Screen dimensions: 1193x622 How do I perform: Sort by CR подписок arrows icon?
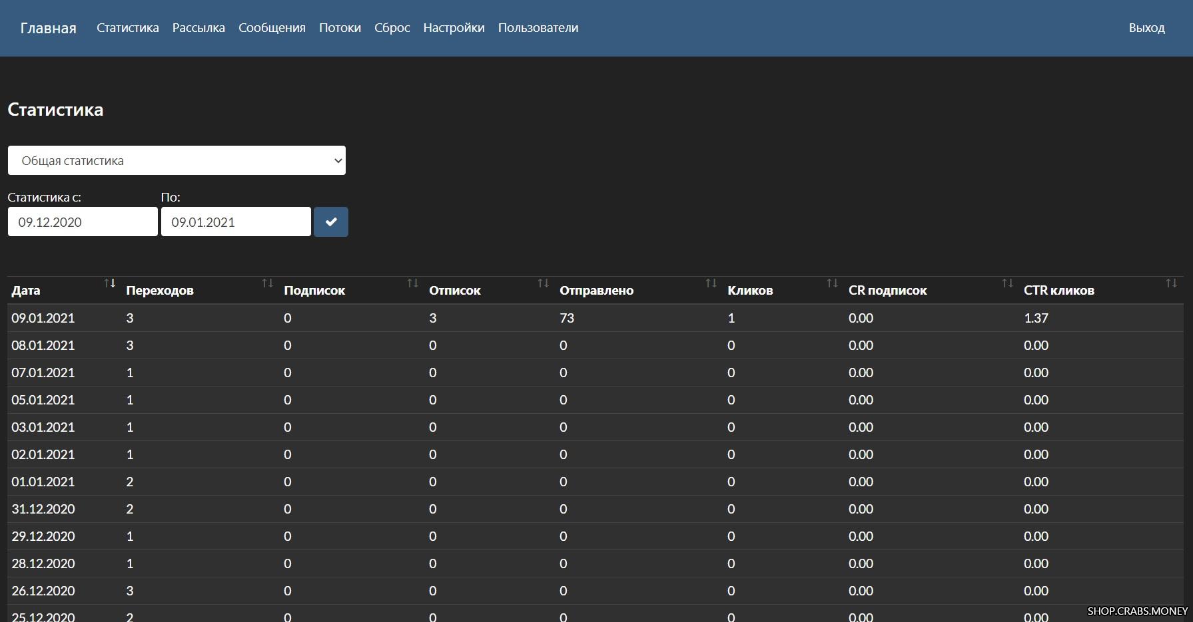(1007, 283)
